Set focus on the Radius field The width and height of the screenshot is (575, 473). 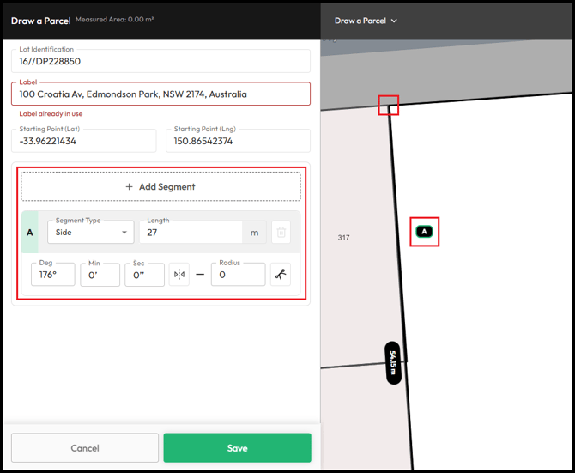pos(238,275)
